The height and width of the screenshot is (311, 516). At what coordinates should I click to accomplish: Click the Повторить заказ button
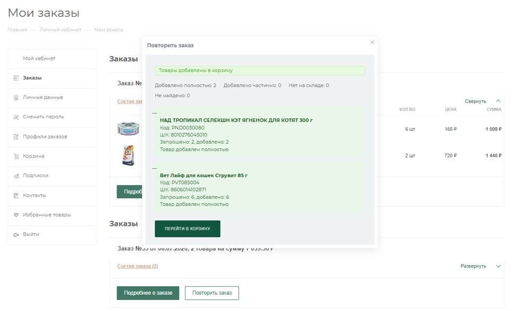tap(212, 292)
